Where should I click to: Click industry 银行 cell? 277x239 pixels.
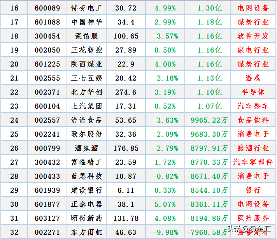253,190
